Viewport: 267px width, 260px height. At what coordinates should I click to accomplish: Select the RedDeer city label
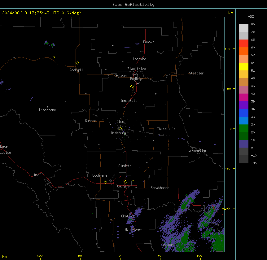[x=136, y=79]
